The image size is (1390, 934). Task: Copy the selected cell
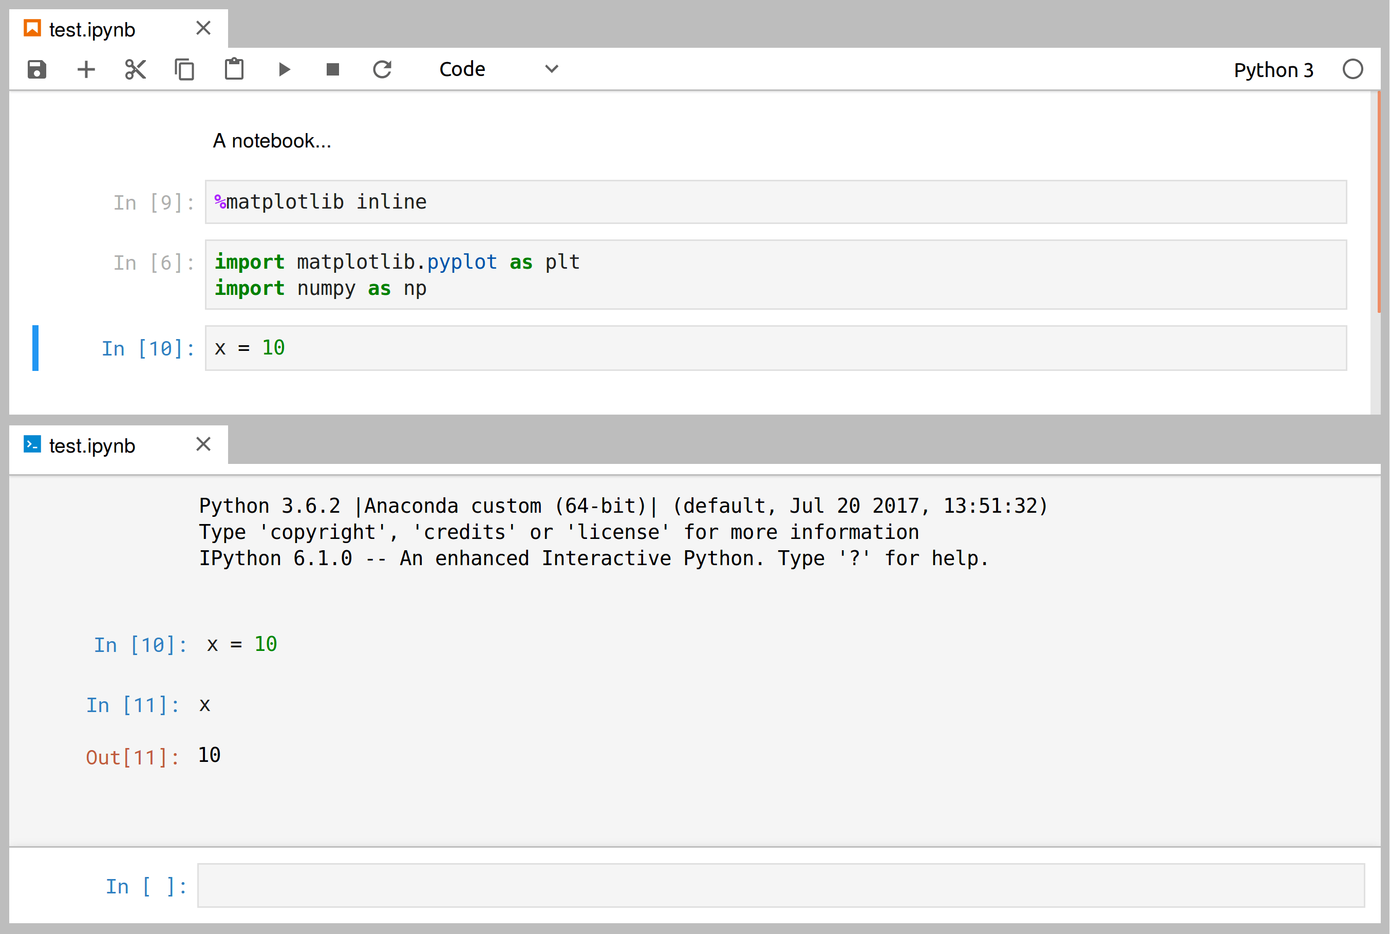tap(184, 69)
